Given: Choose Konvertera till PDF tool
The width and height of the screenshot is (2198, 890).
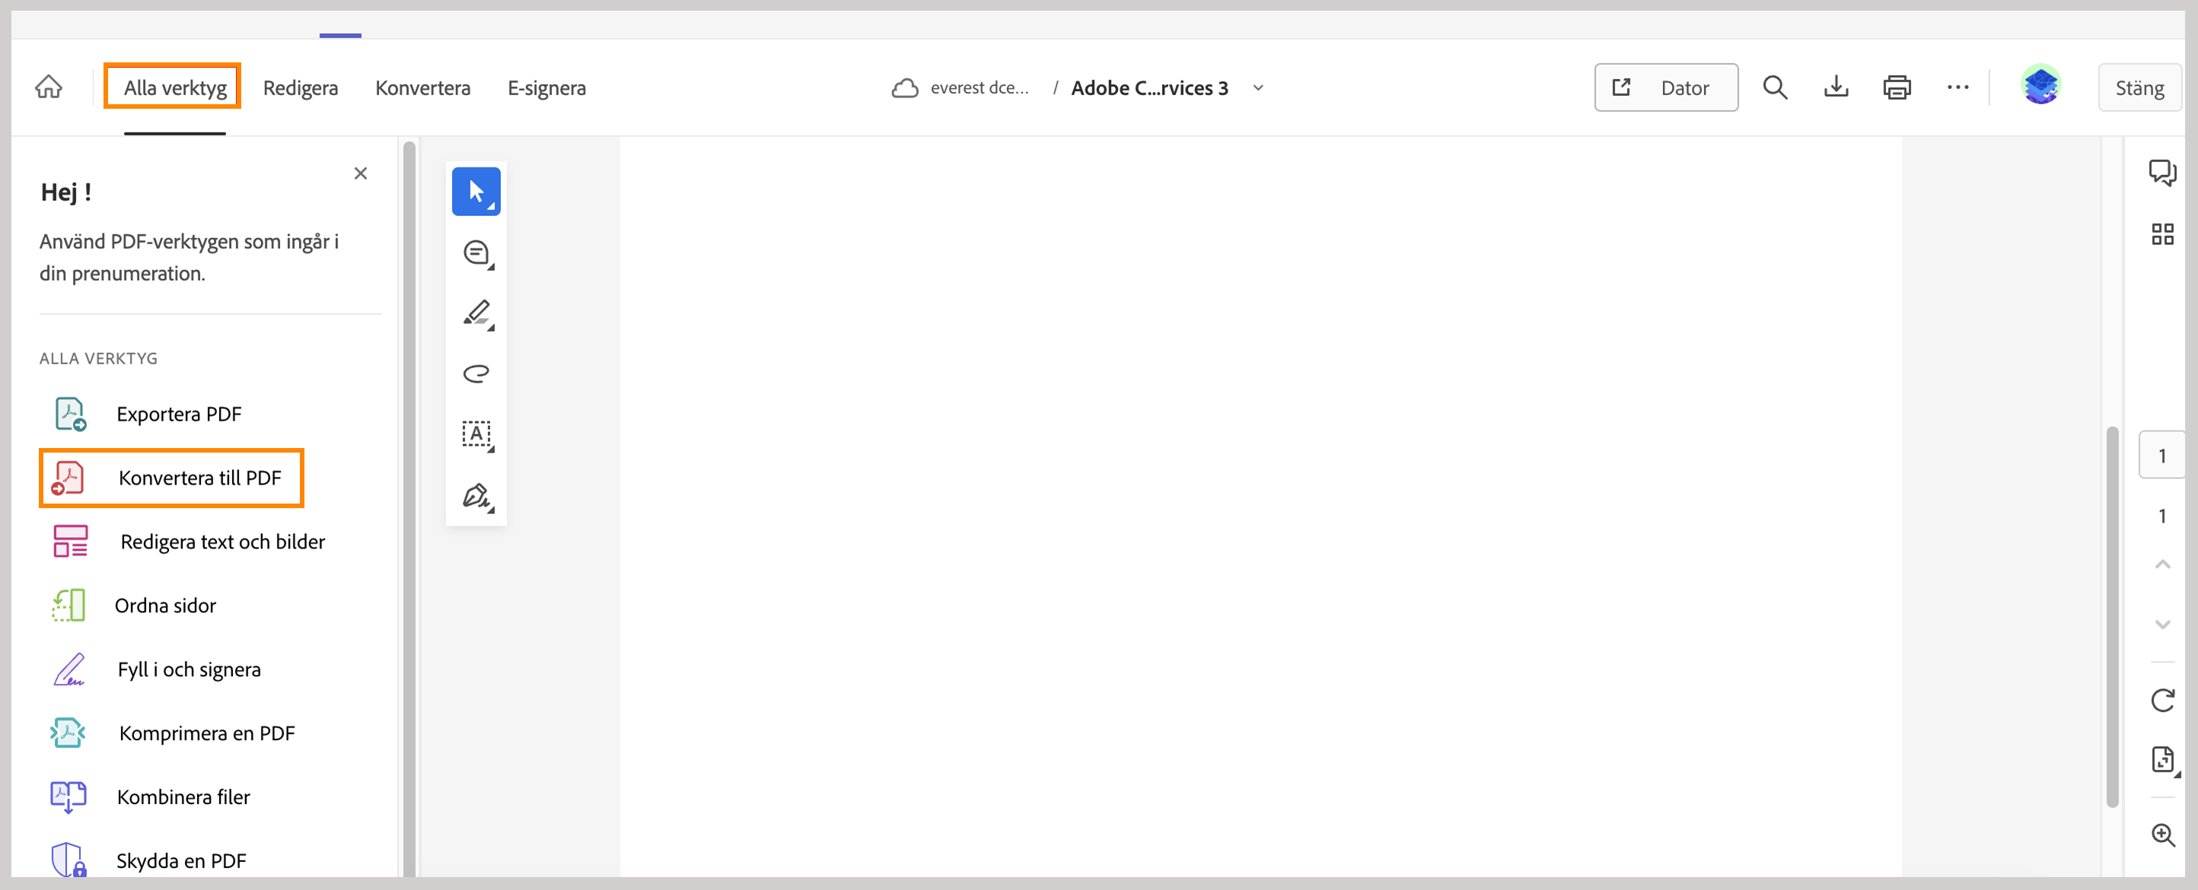Looking at the screenshot, I should tap(170, 478).
